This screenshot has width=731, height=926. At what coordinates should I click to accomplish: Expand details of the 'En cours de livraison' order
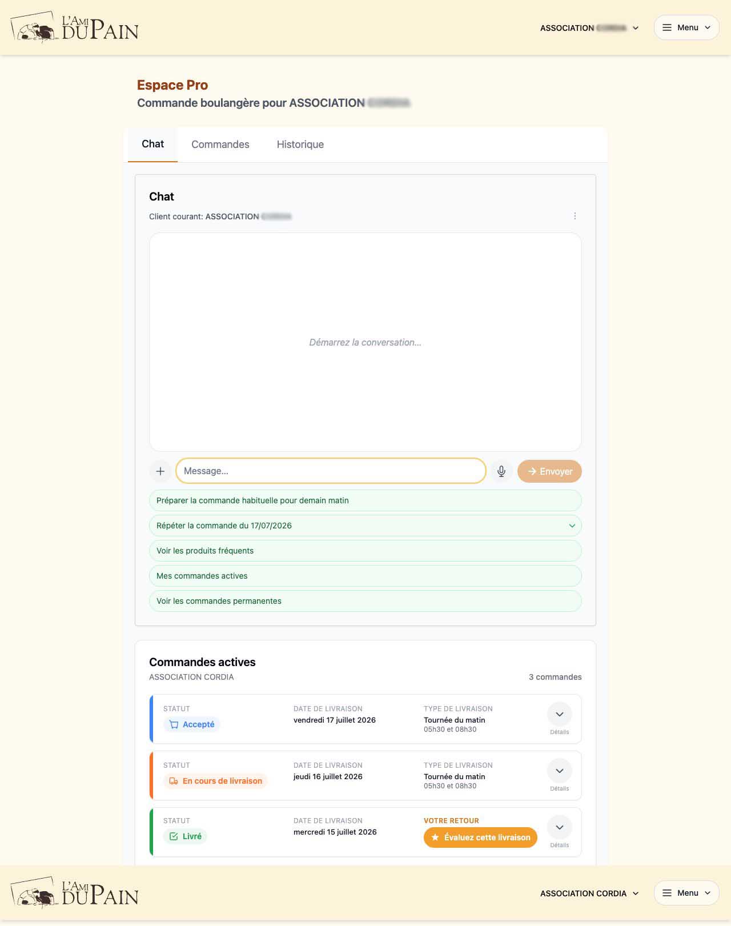click(560, 771)
